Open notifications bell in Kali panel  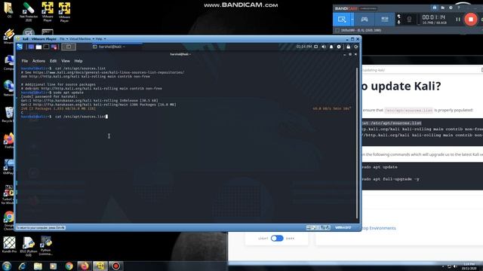(x=331, y=47)
